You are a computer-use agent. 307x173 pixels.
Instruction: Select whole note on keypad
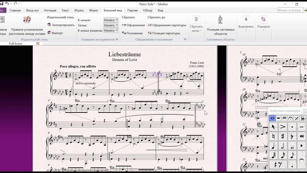coord(292,146)
